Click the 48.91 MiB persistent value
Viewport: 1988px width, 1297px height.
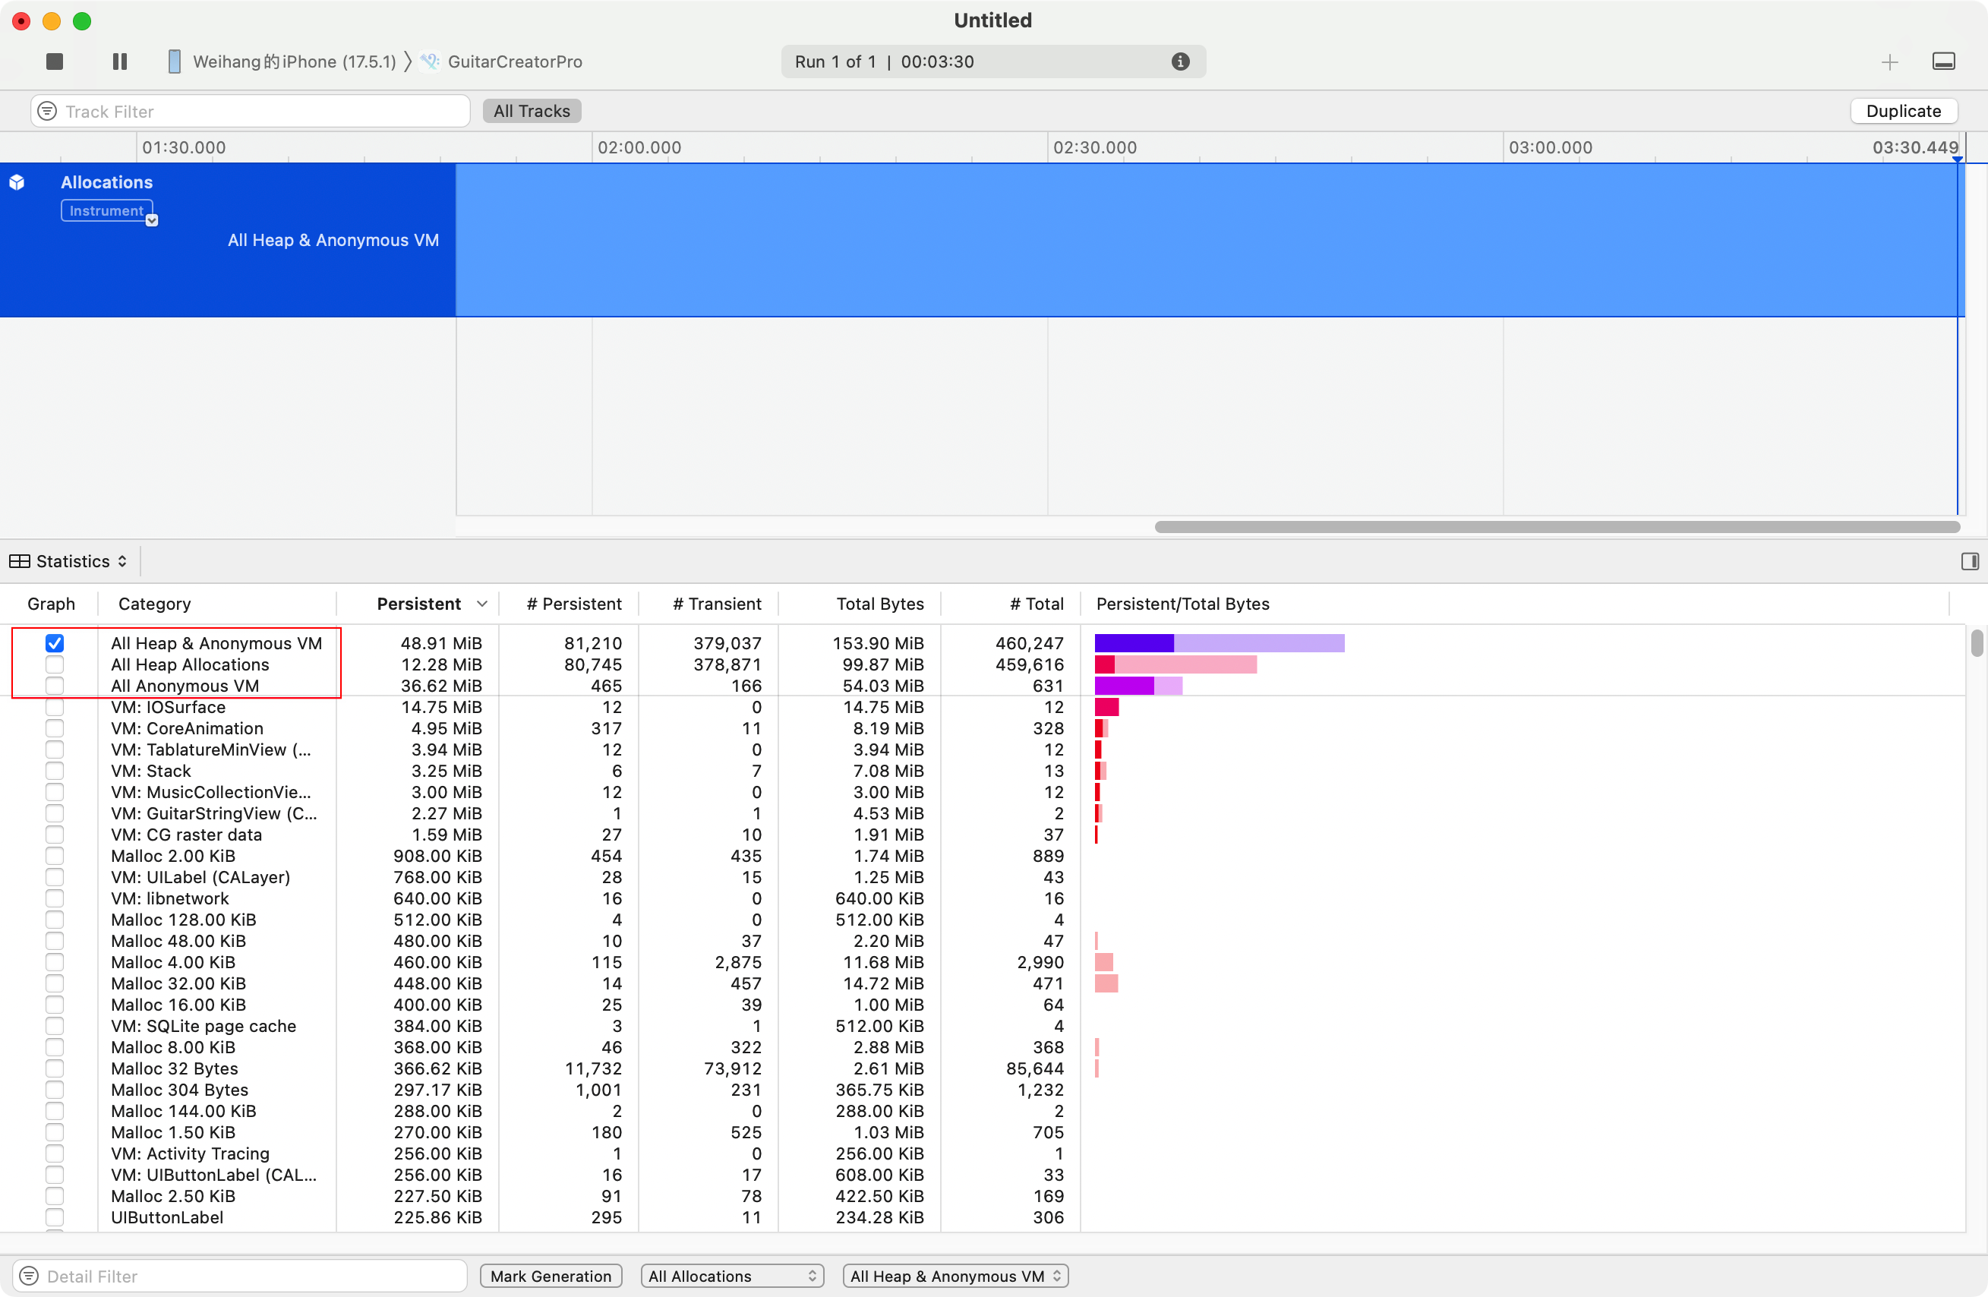[441, 642]
